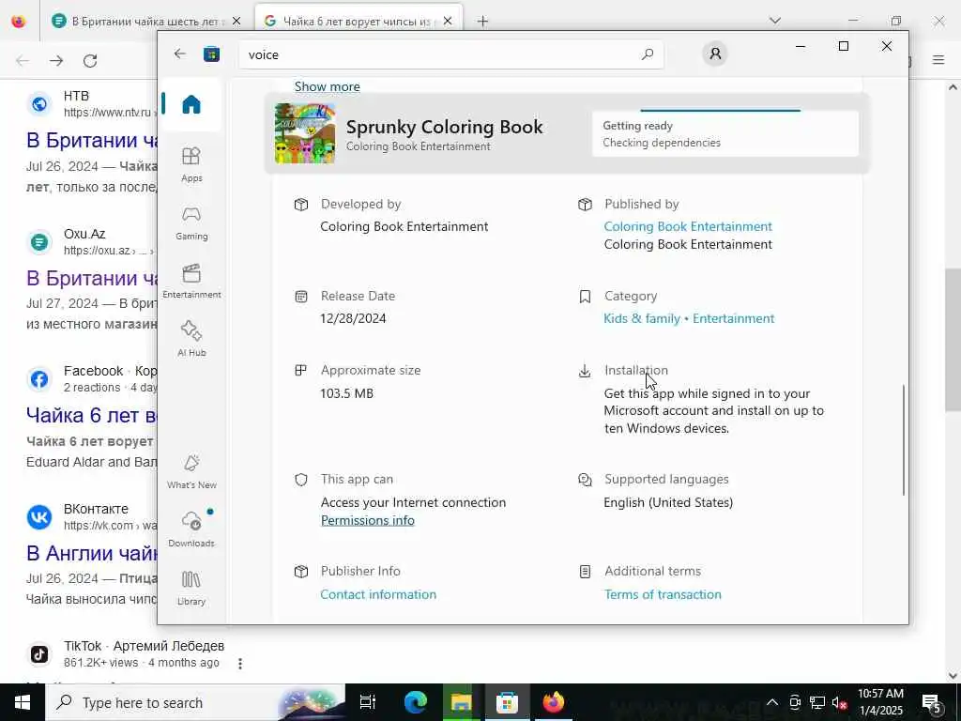The width and height of the screenshot is (961, 721).
Task: Reload the Firefox page
Action: (x=90, y=60)
